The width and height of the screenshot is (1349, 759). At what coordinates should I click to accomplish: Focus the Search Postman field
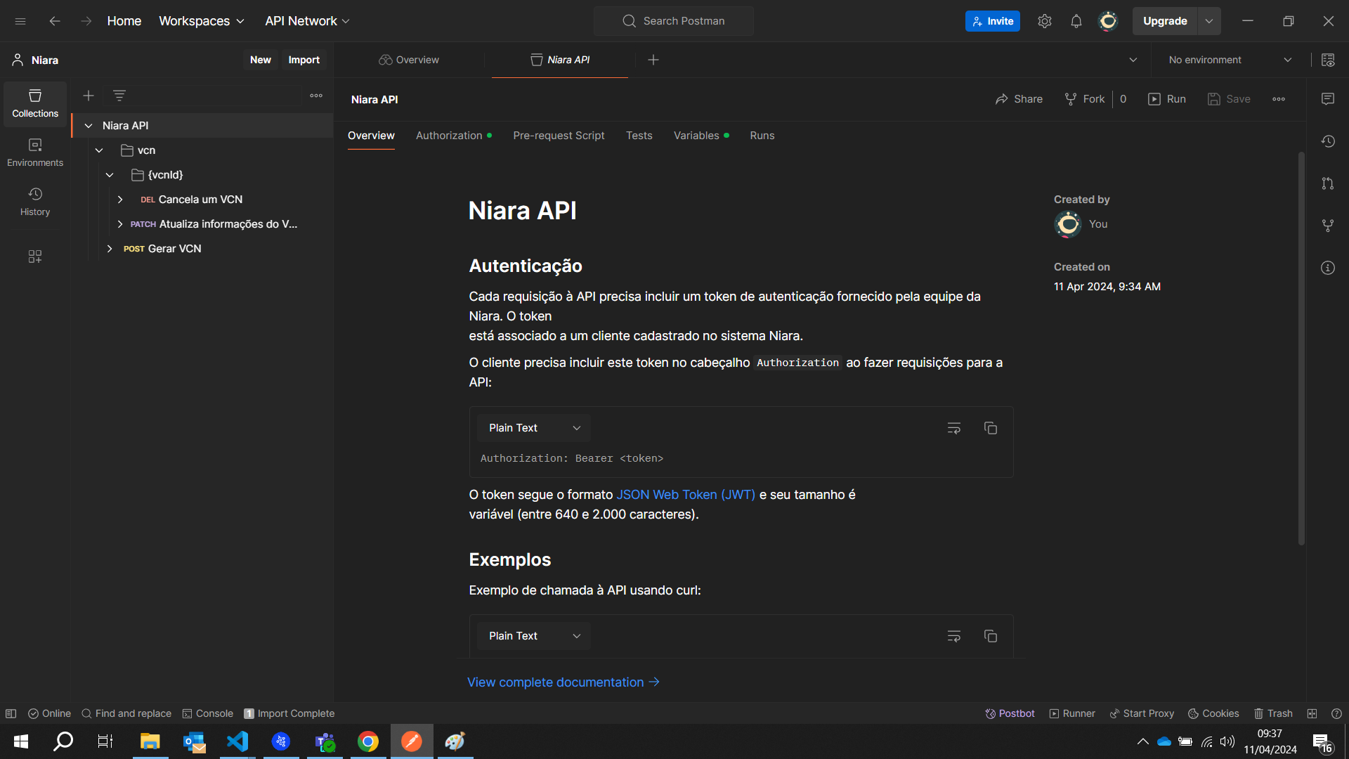click(674, 21)
